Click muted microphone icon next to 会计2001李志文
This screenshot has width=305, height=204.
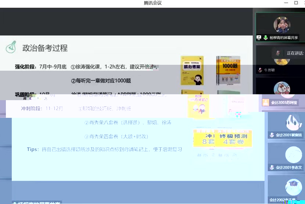pyautogui.click(x=272, y=168)
